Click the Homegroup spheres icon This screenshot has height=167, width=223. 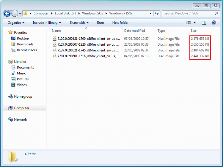coord(10,96)
